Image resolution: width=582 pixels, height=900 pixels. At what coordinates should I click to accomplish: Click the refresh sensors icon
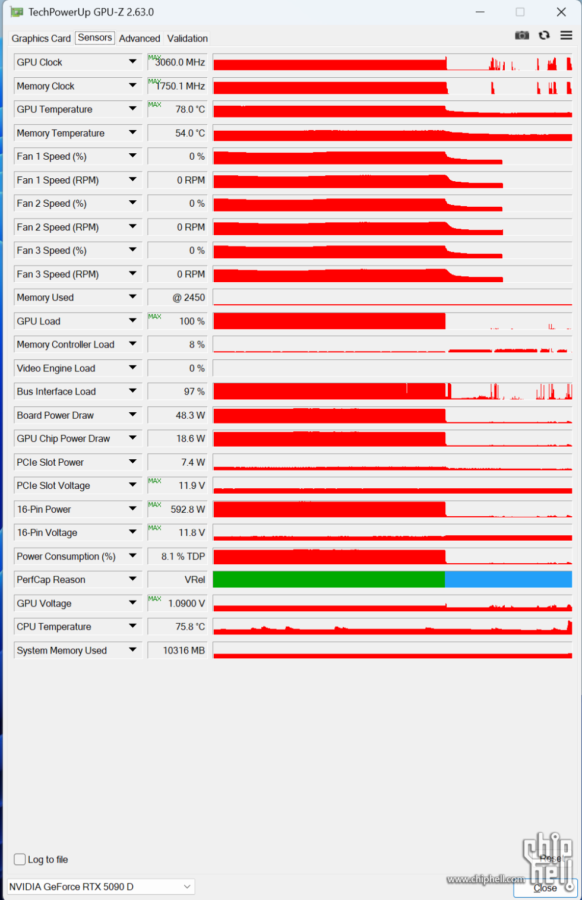(x=544, y=36)
